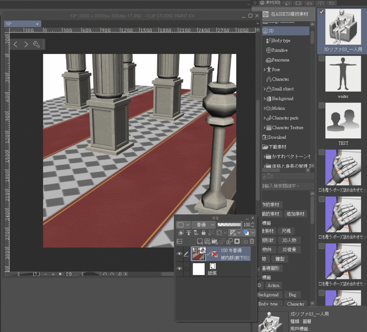This screenshot has height=332, width=367.
Task: Click the previous arrow on the 3D object launcher
Action: coord(16,44)
